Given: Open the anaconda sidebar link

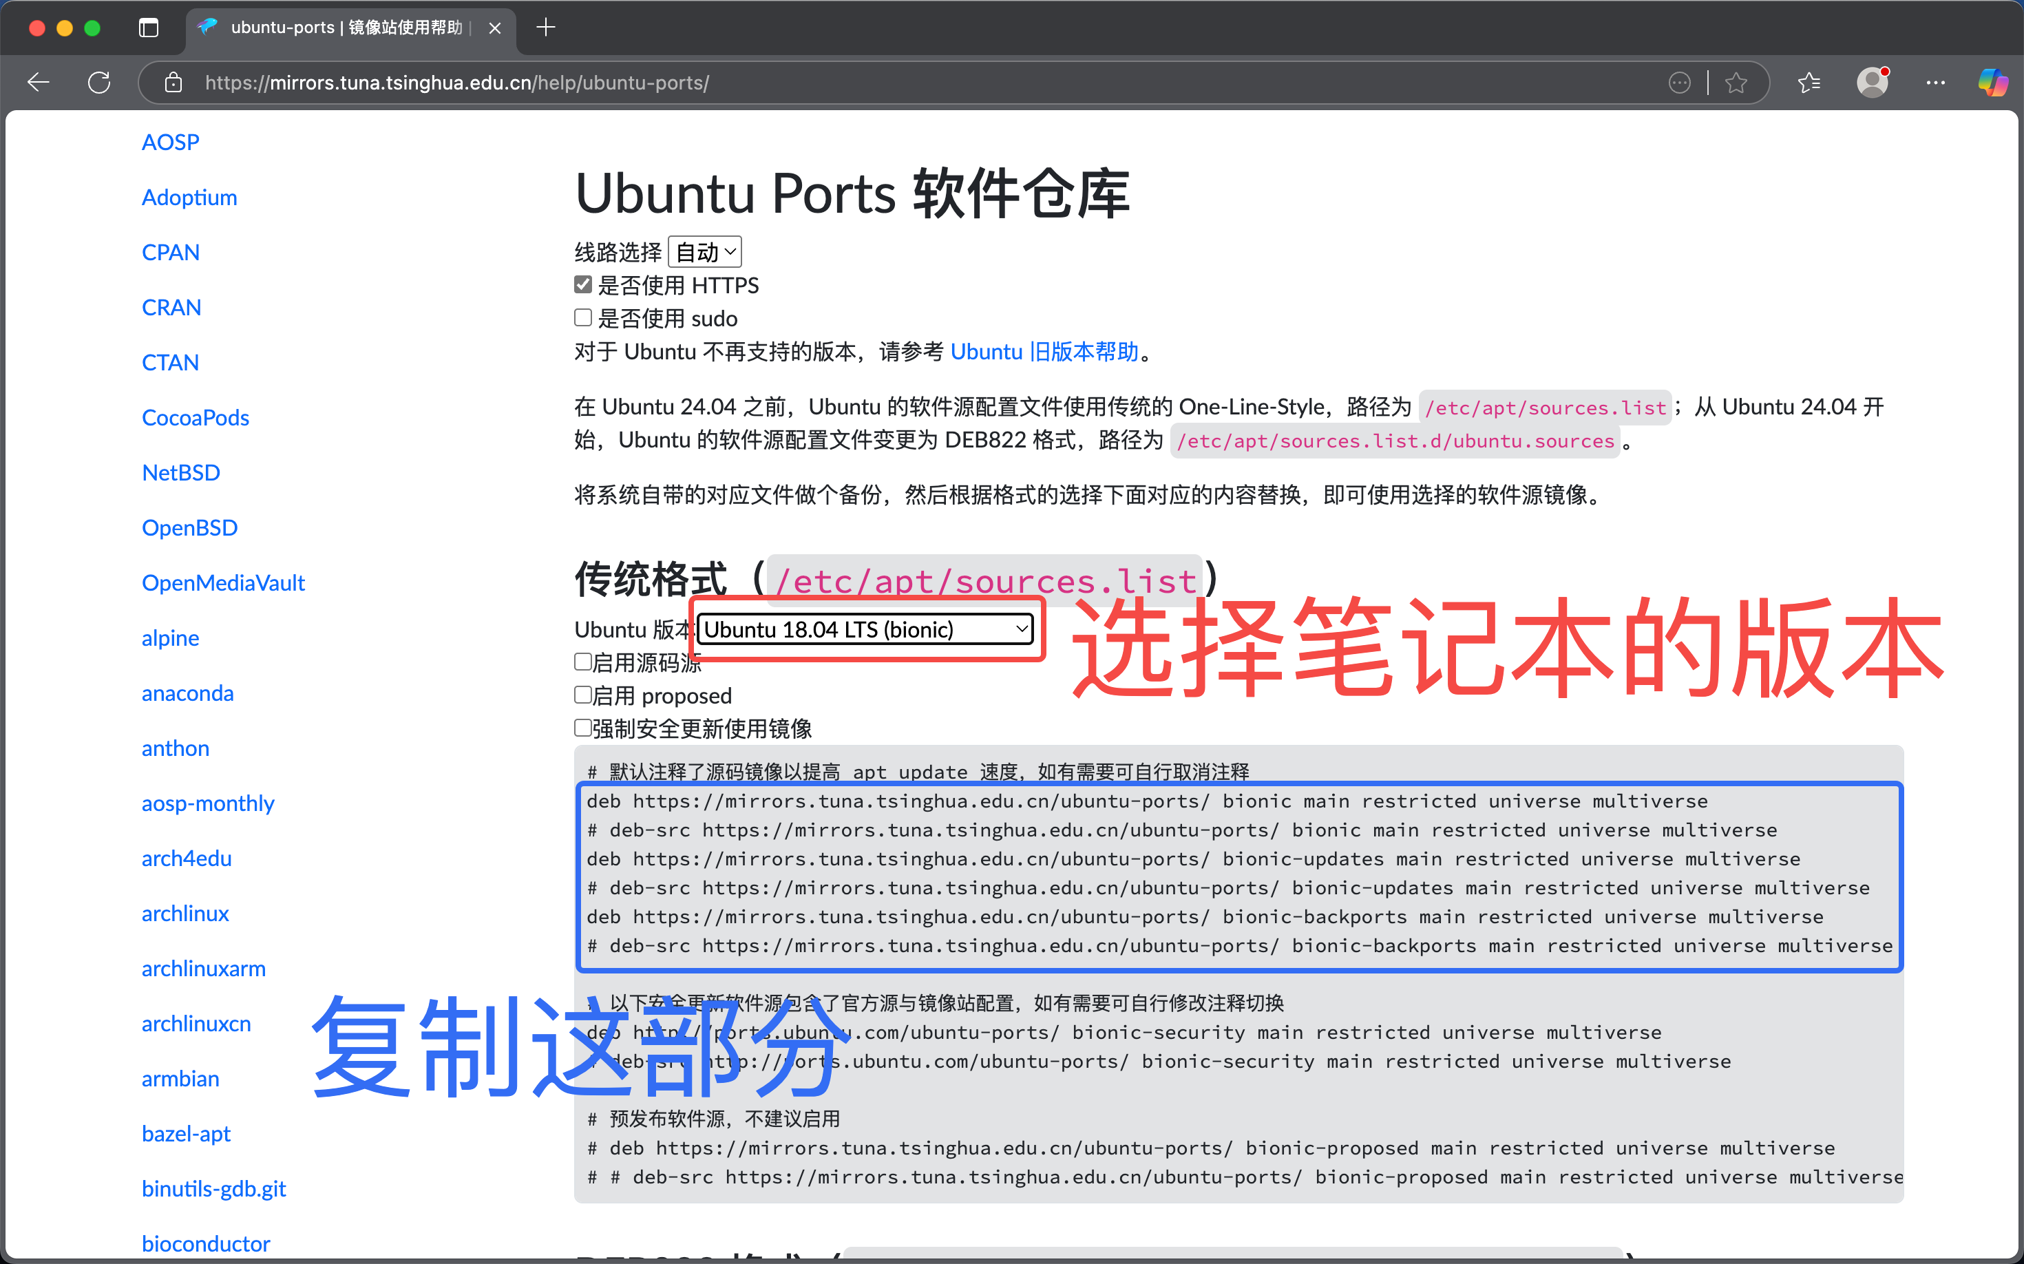Looking at the screenshot, I should [187, 693].
